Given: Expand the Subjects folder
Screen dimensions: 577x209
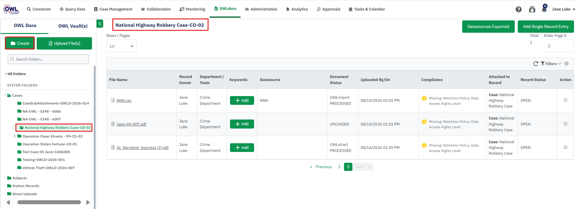Looking at the screenshot, I should coord(5,178).
